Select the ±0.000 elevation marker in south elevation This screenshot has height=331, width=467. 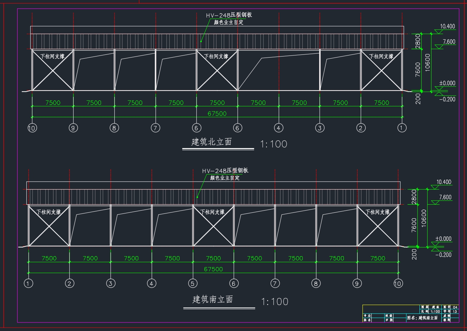click(443, 239)
